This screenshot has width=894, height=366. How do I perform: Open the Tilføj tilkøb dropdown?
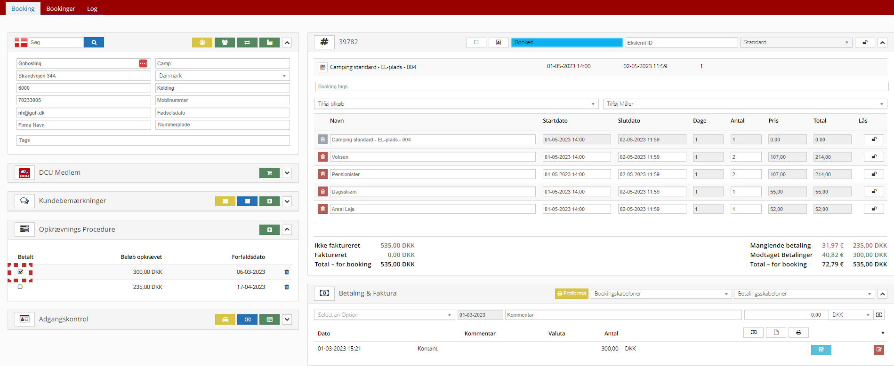(x=456, y=104)
